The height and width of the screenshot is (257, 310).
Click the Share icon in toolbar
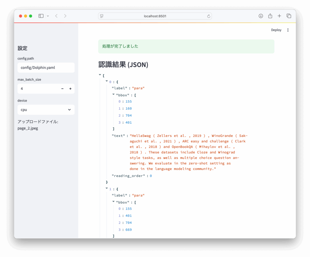(270, 16)
